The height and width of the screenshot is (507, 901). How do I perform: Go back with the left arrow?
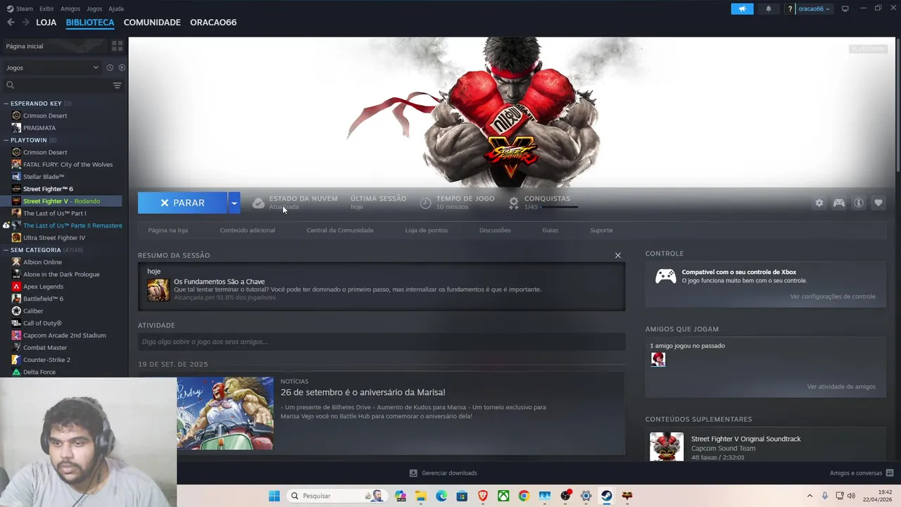[x=11, y=23]
